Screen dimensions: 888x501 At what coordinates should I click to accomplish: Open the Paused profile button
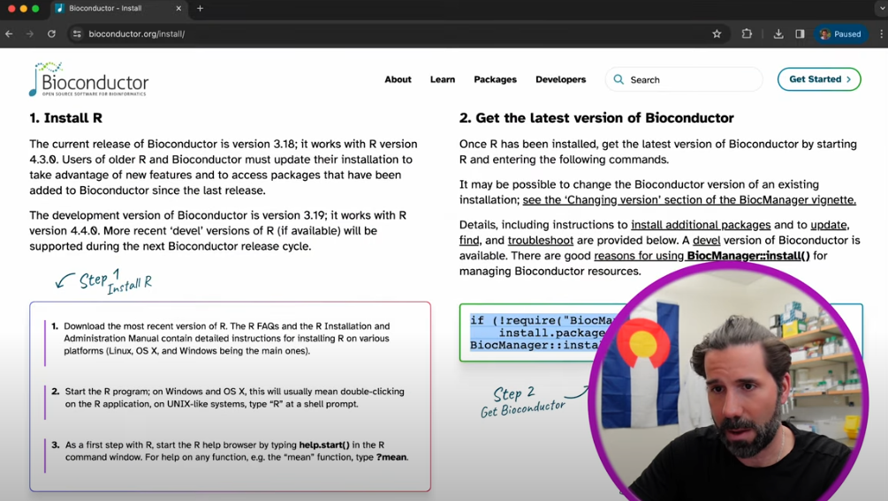point(840,34)
